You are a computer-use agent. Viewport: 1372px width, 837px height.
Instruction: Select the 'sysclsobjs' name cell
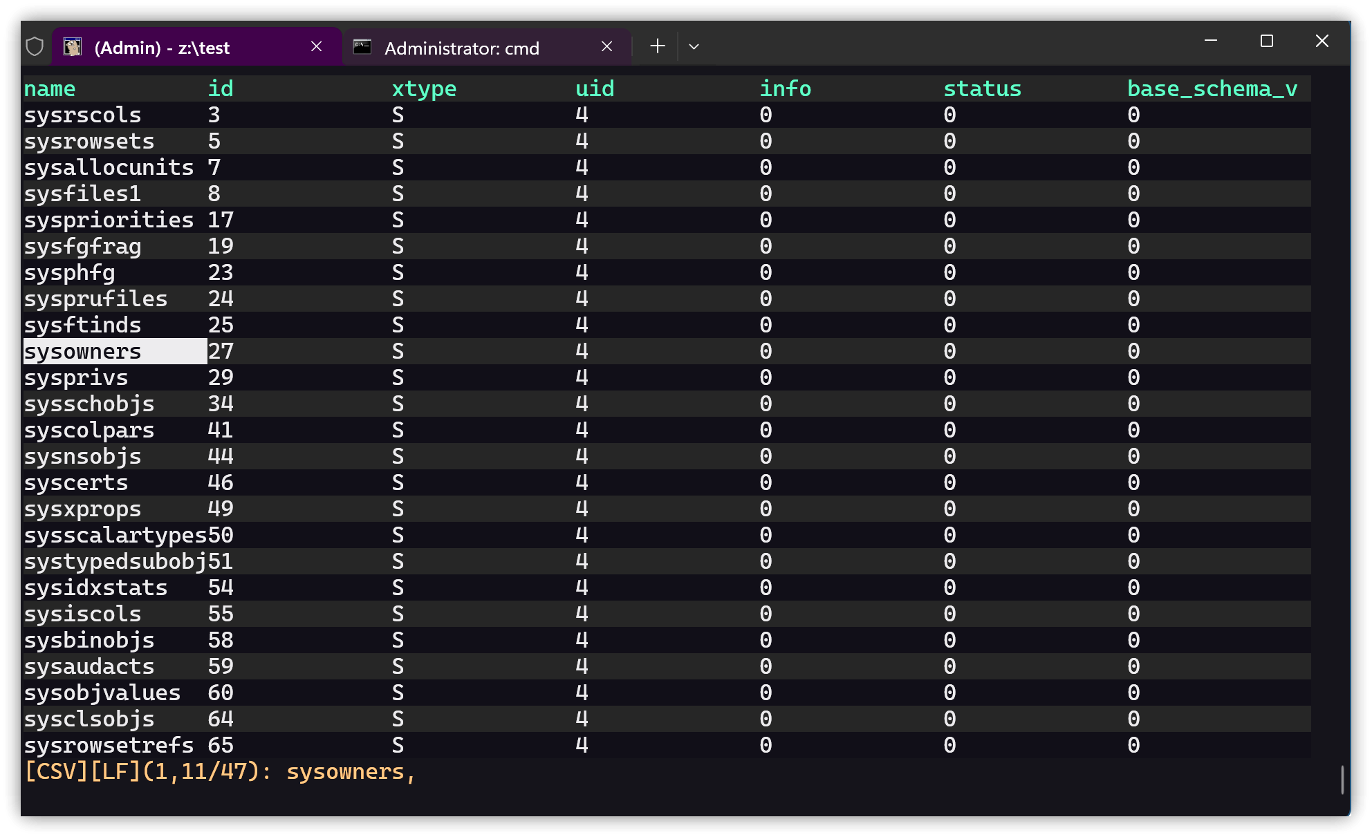[x=89, y=719]
